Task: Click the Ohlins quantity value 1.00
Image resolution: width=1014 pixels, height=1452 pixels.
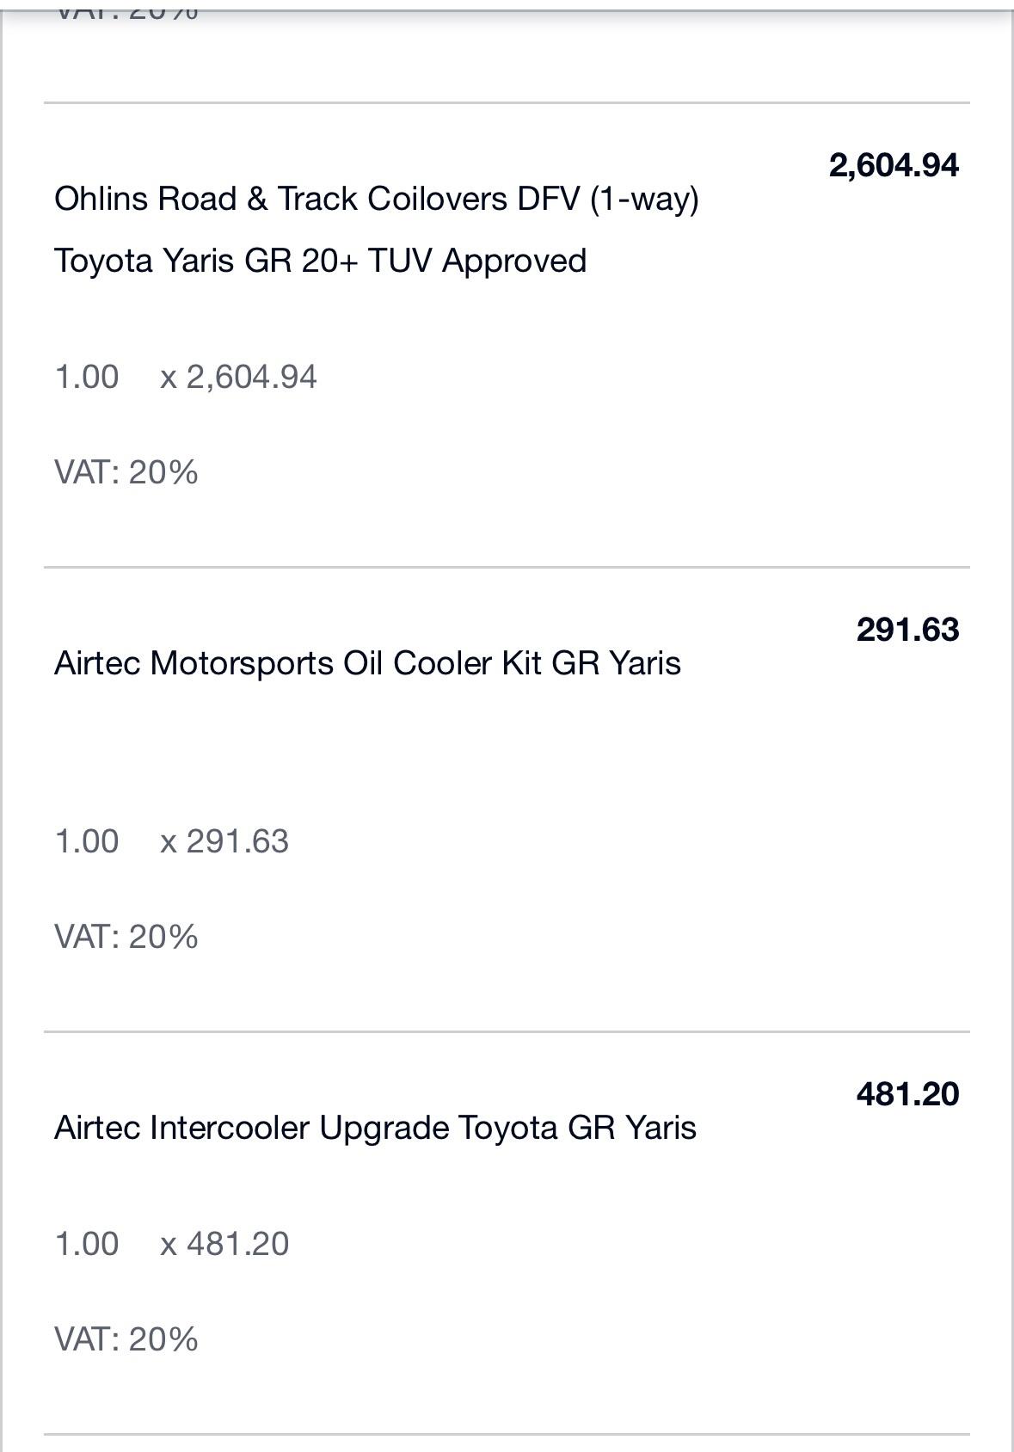Action: click(x=87, y=377)
